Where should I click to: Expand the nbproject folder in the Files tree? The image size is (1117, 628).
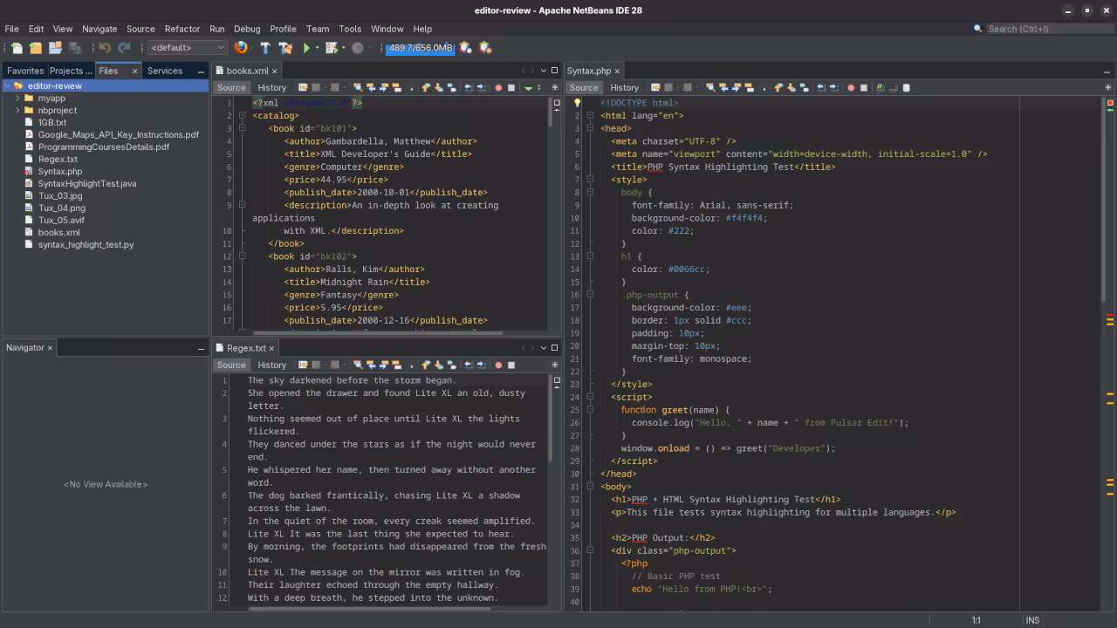point(17,110)
